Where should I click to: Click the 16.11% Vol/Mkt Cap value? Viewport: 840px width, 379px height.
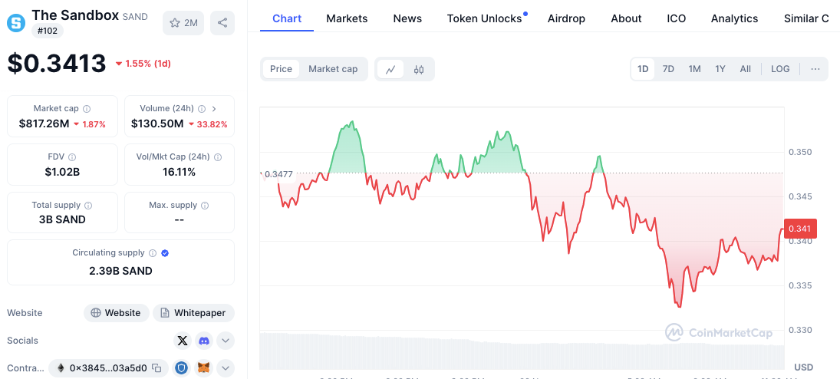tap(180, 172)
